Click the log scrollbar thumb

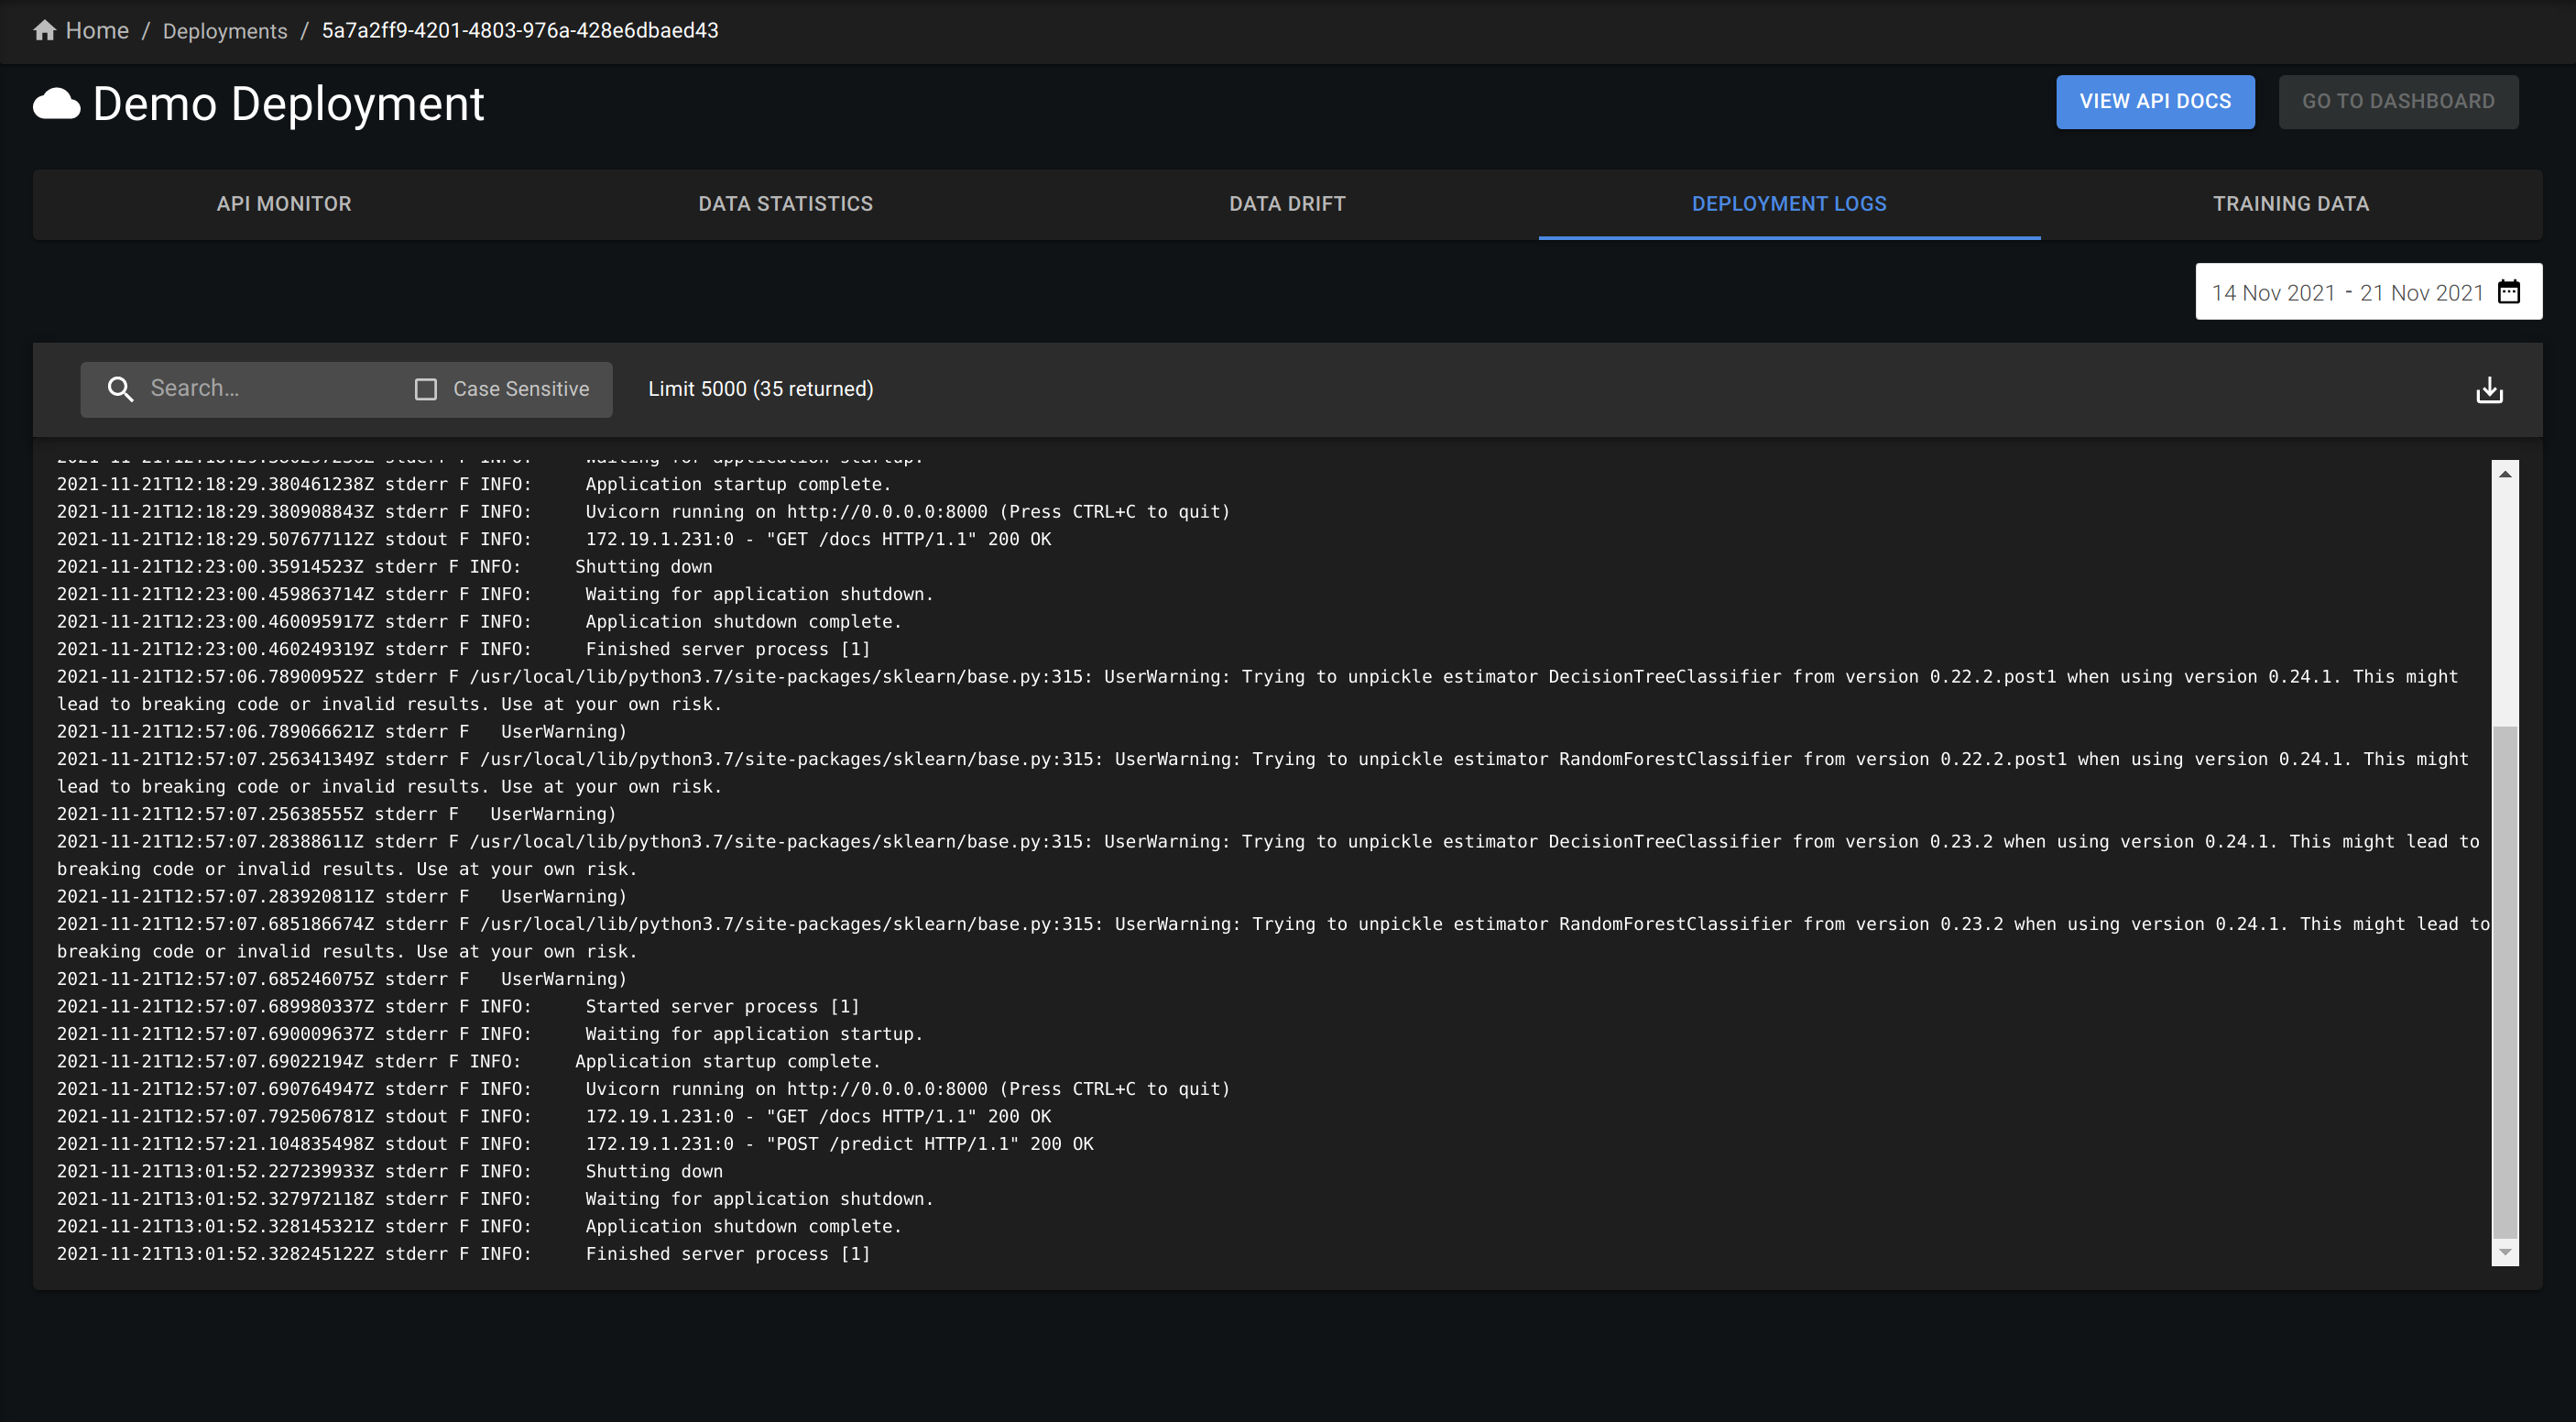(x=2505, y=982)
